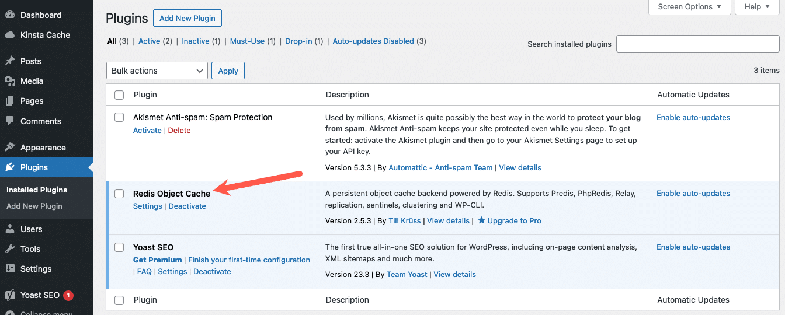
Task: View details for Redis Object Cache
Action: click(448, 221)
